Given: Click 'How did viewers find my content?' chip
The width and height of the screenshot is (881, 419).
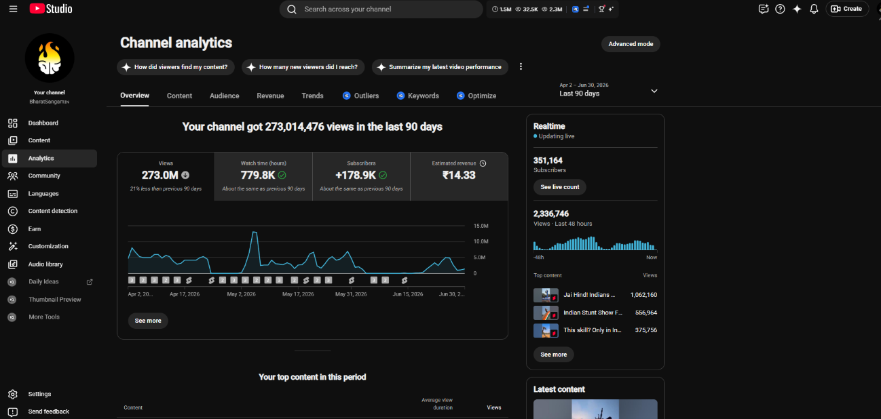Looking at the screenshot, I should pyautogui.click(x=176, y=67).
